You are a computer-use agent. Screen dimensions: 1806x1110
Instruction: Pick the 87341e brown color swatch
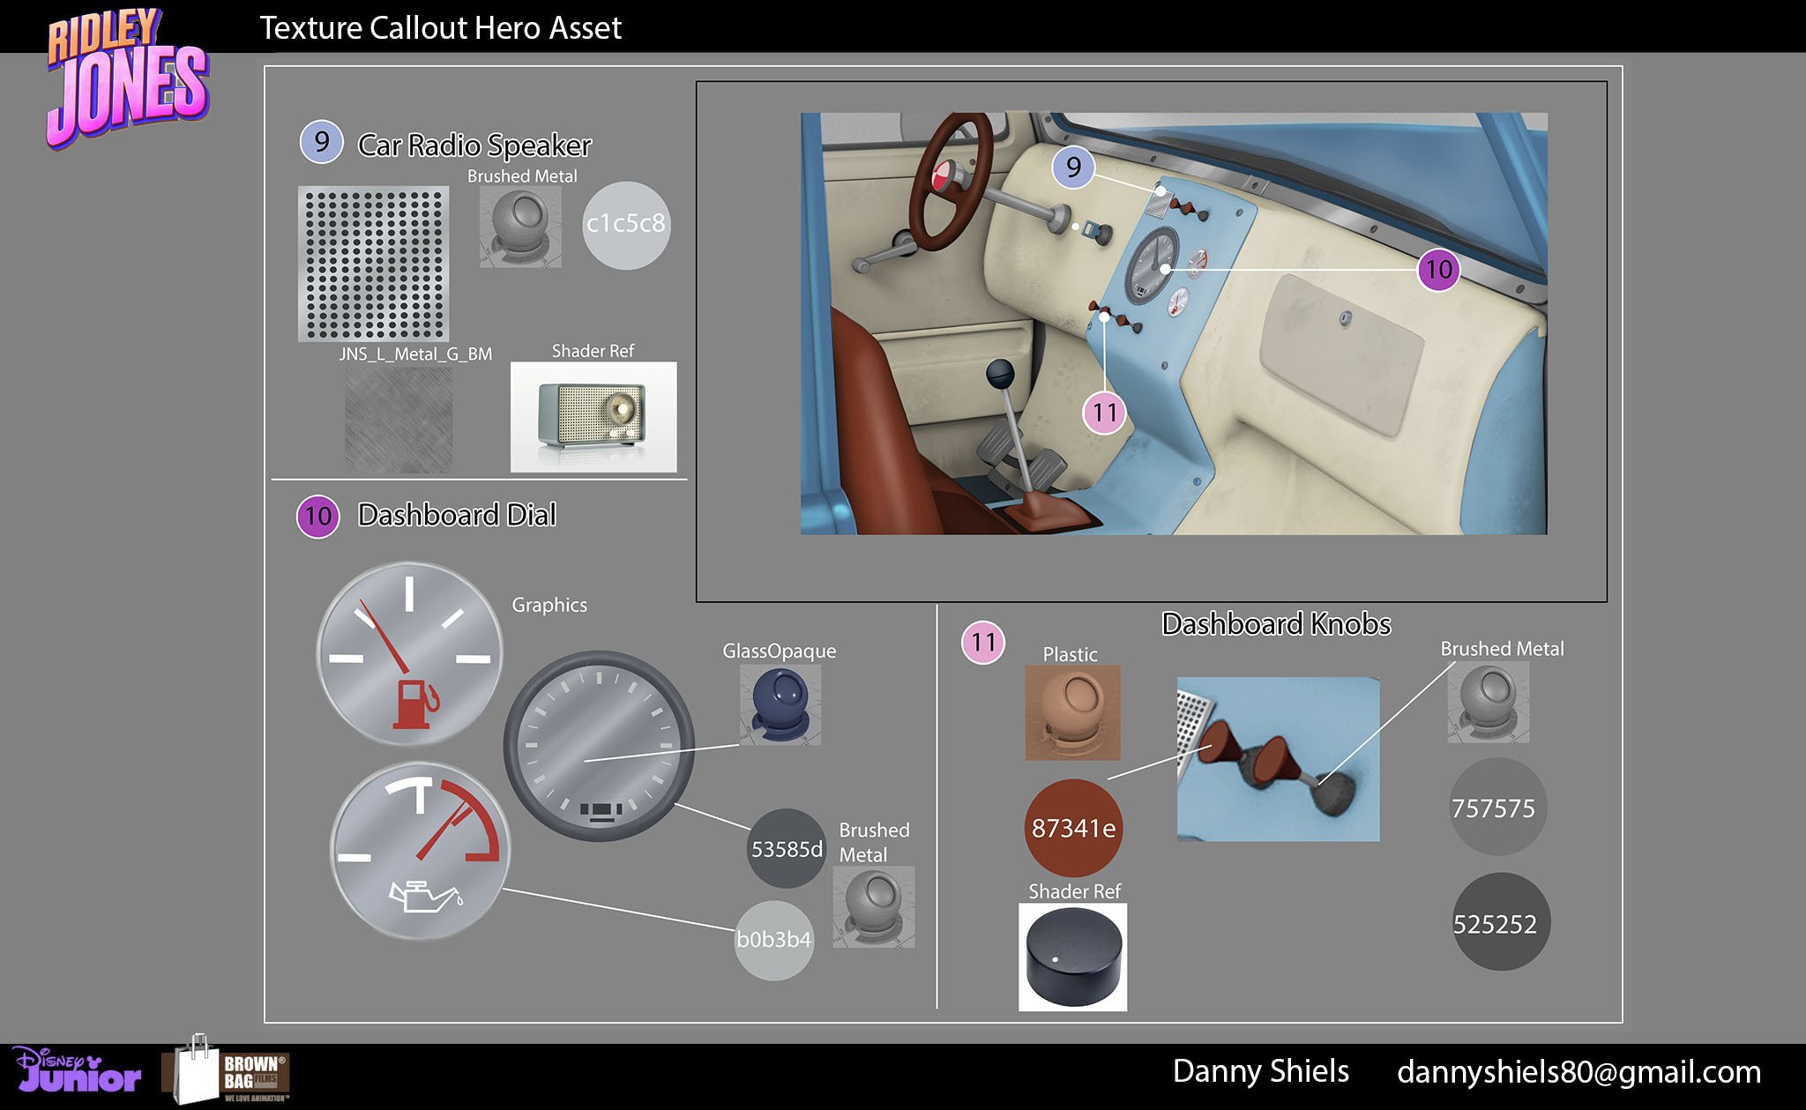click(1073, 828)
